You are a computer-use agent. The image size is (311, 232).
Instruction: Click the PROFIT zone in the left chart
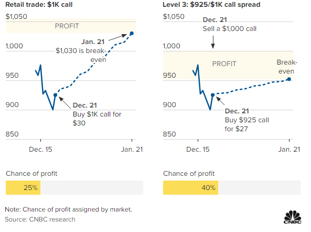(71, 26)
